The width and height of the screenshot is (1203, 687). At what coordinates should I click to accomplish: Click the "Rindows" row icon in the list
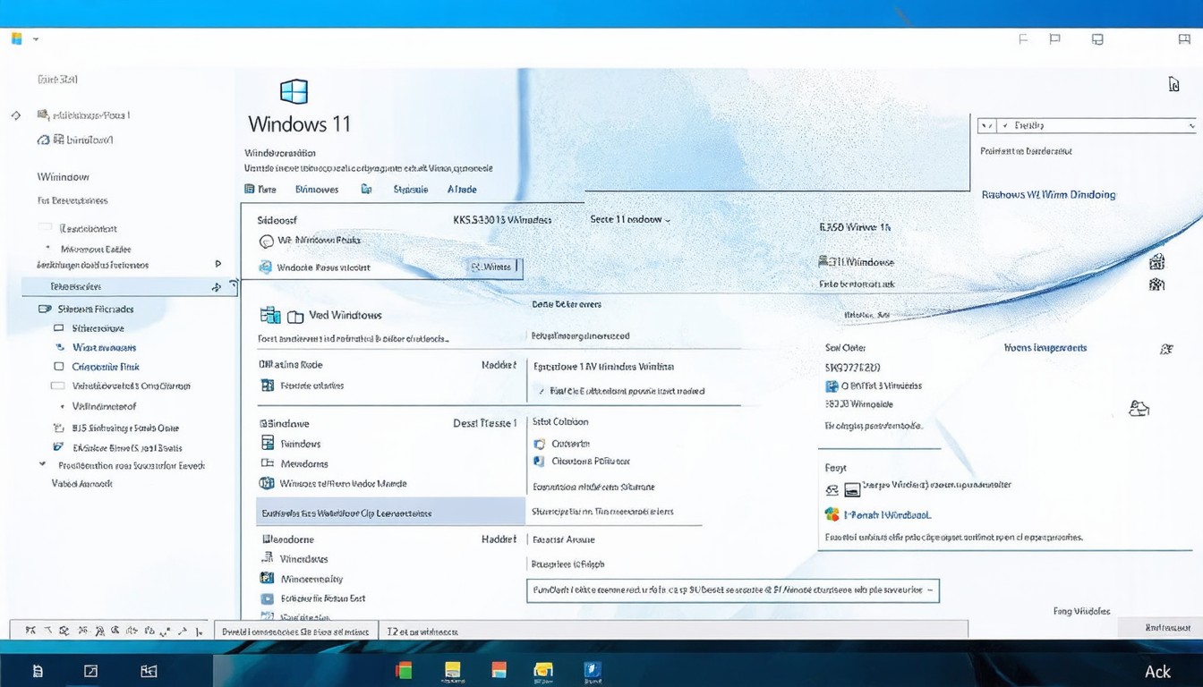pyautogui.click(x=267, y=443)
